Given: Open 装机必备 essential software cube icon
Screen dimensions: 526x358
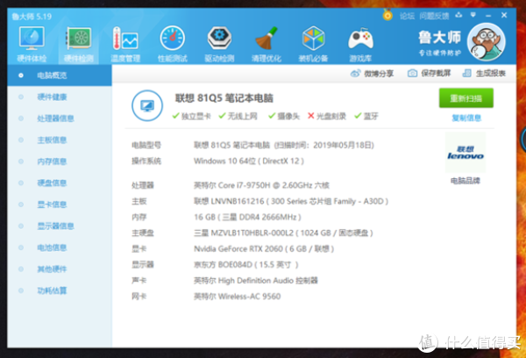Looking at the screenshot, I should [313, 45].
